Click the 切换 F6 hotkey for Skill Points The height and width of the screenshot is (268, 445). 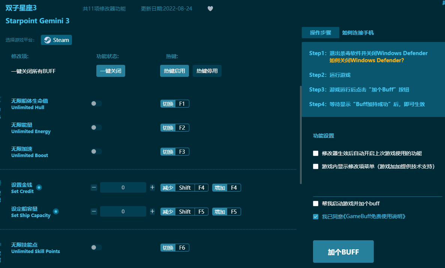coord(175,248)
